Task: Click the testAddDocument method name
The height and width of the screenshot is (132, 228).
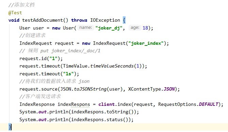Action: tap(42, 20)
